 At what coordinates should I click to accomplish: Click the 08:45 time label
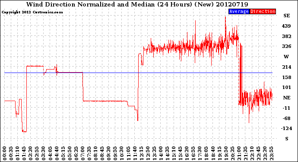click(102, 153)
